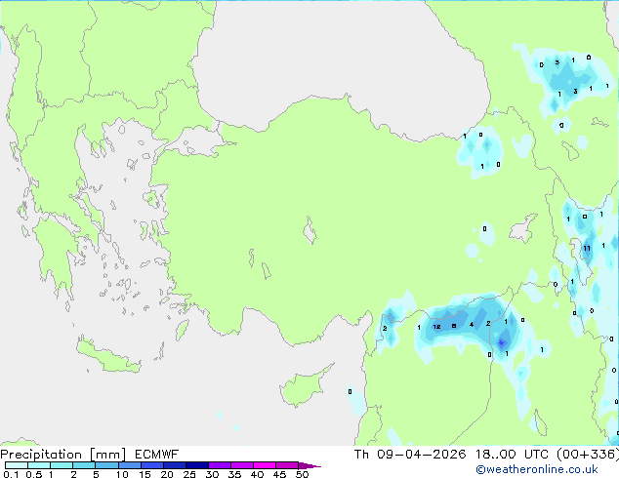Click the '09-04-2026' forecast date text

(421, 455)
